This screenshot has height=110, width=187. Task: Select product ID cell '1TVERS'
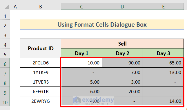coord(41,82)
